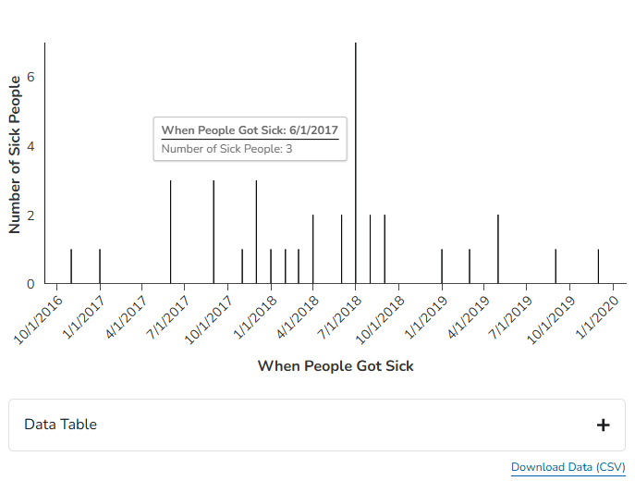Select the rightmost bar near 1/1/2020
635x481 pixels.
point(598,266)
